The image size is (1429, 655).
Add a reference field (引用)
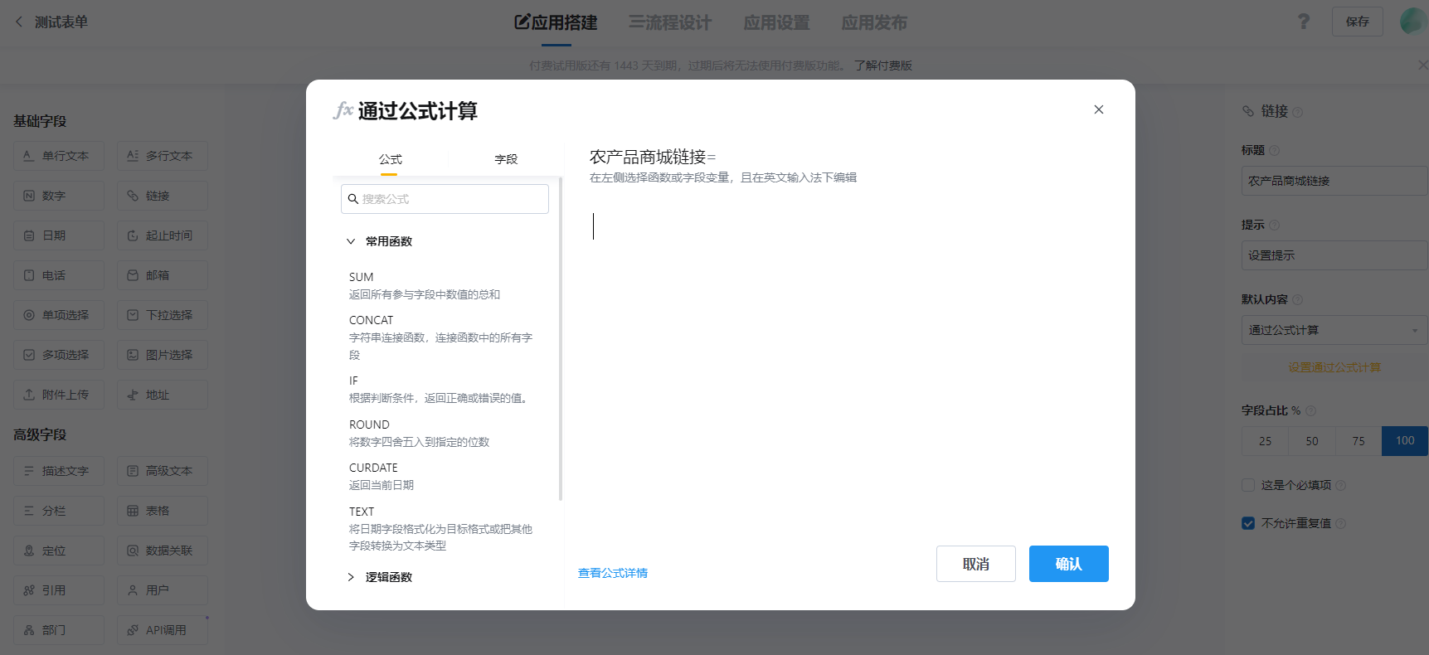click(59, 590)
